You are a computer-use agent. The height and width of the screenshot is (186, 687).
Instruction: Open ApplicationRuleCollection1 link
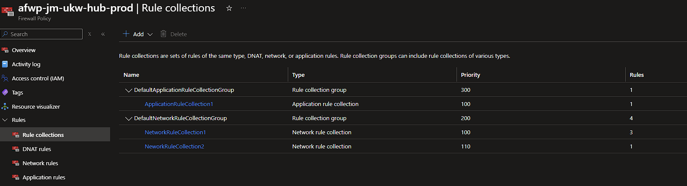tap(176, 104)
